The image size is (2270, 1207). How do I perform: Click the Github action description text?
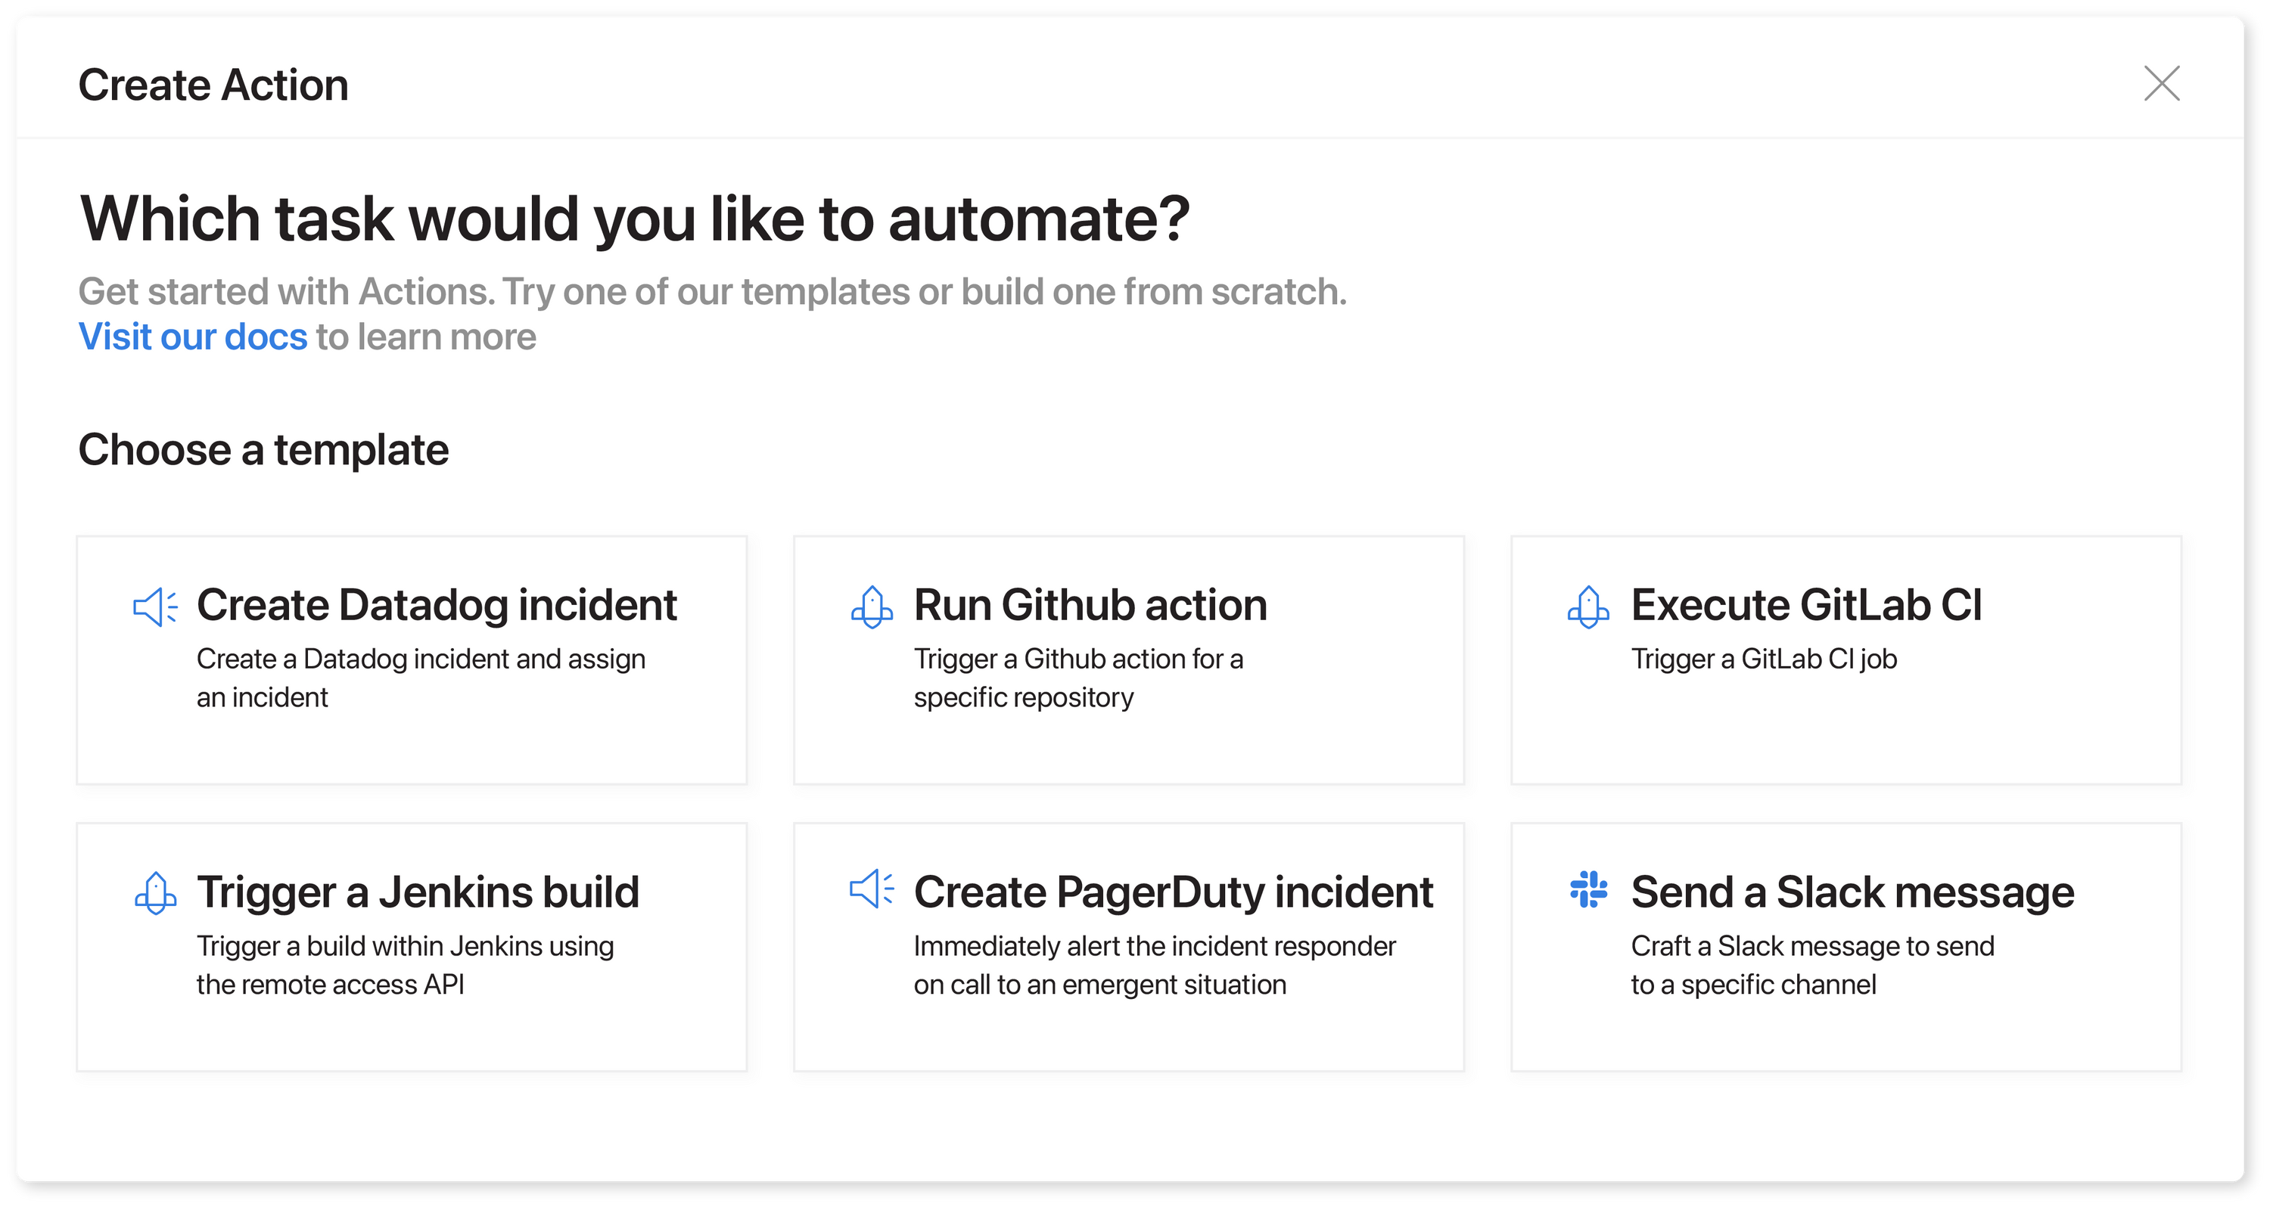point(1077,678)
